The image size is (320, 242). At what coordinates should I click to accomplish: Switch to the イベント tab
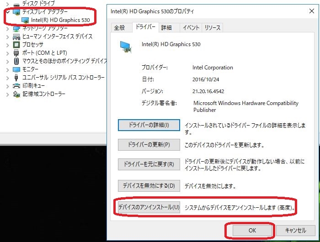coord(191,27)
